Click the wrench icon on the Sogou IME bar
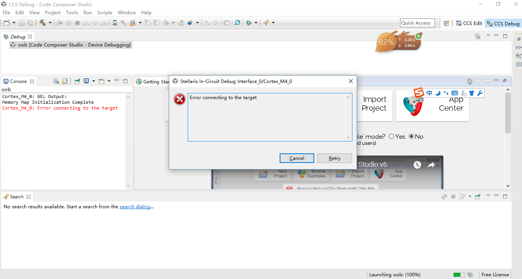 click(x=480, y=93)
